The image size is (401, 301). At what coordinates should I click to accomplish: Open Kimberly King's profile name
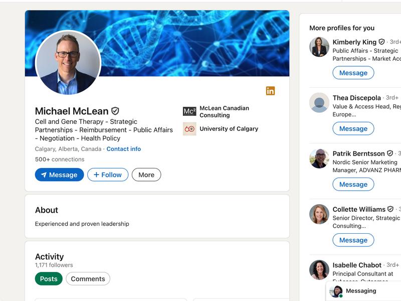[354, 42]
